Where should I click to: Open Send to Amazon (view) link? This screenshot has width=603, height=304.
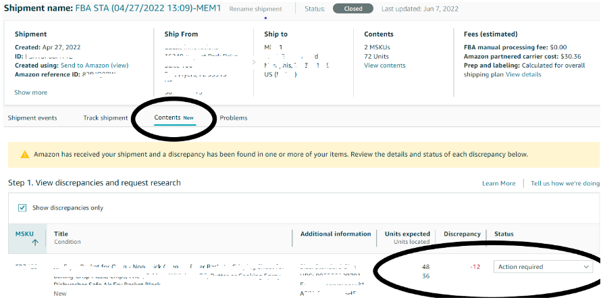pyautogui.click(x=95, y=66)
